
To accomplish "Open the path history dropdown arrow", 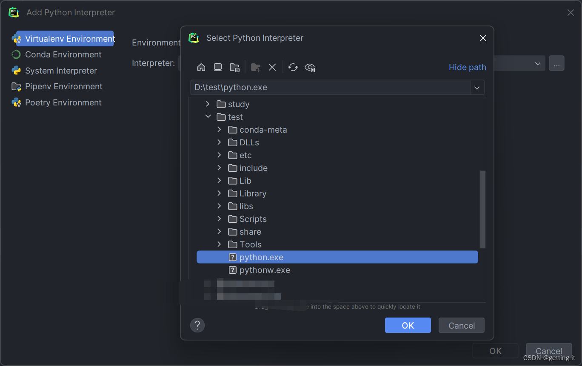I will (477, 88).
